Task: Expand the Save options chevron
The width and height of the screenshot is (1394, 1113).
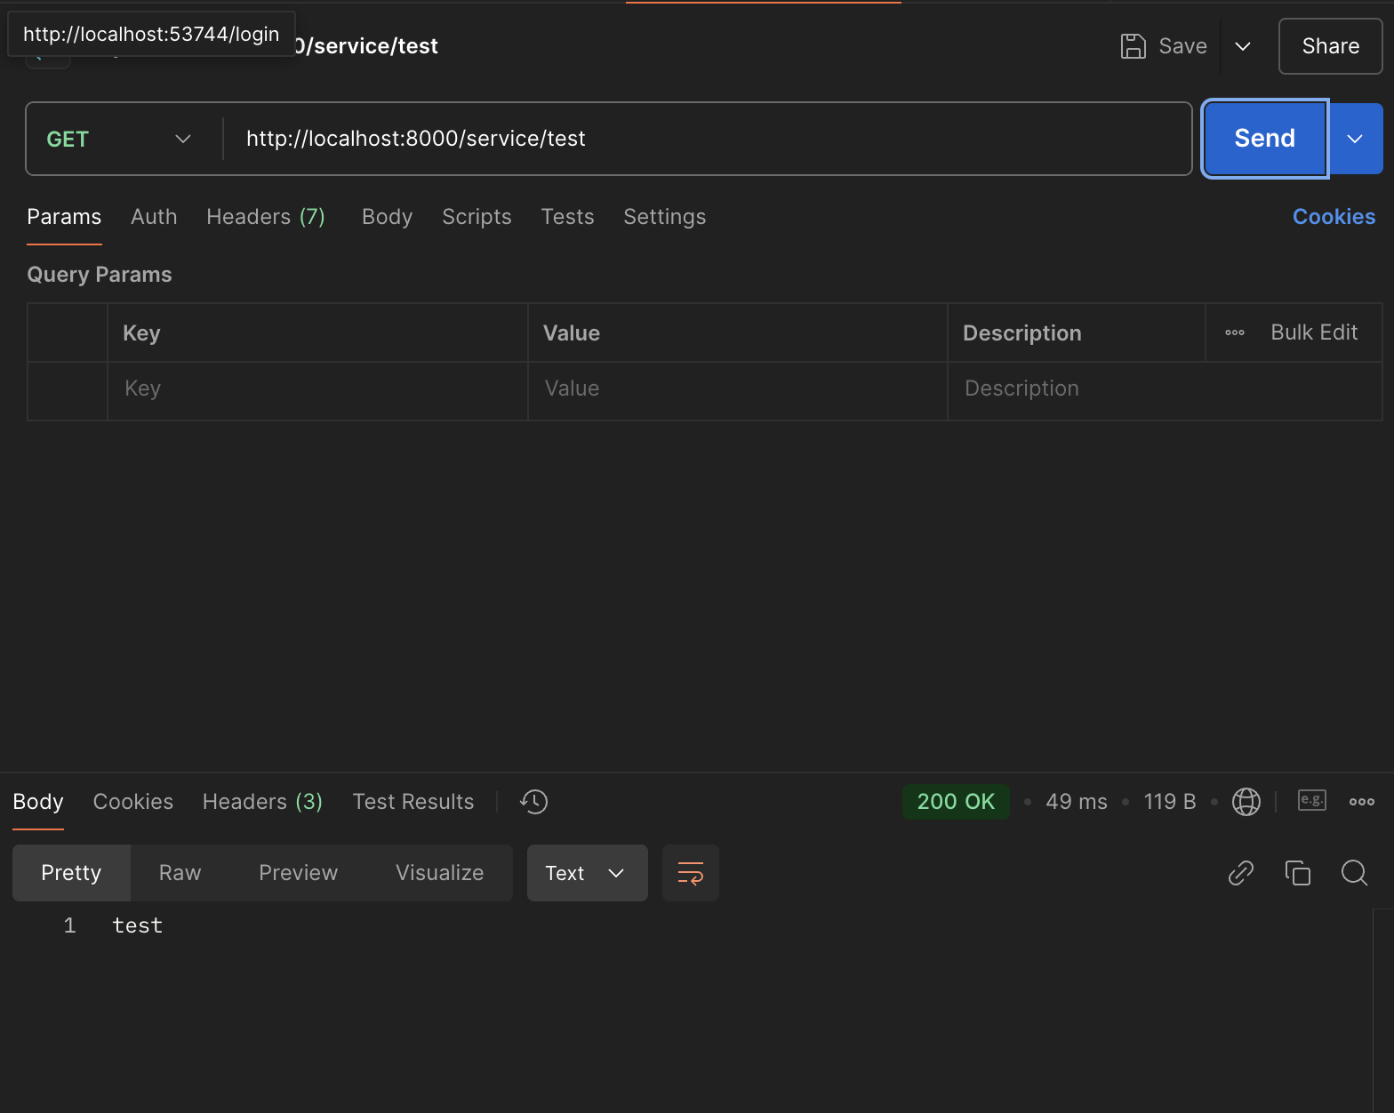Action: coord(1243,46)
